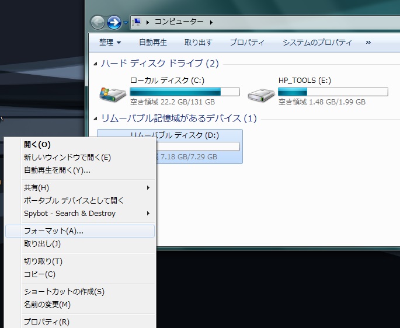Choose 取り出し(J) from context menu
This screenshot has width=400, height=328.
80,244
